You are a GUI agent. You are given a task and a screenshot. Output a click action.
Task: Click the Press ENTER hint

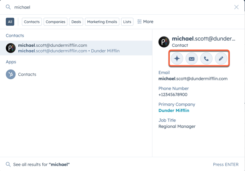pyautogui.click(x=226, y=164)
